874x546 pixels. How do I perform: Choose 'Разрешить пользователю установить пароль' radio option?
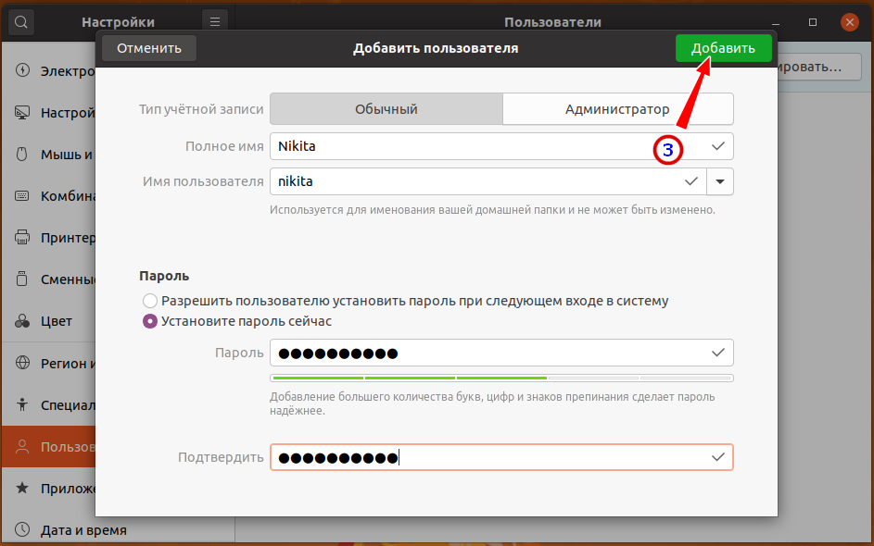coord(150,301)
